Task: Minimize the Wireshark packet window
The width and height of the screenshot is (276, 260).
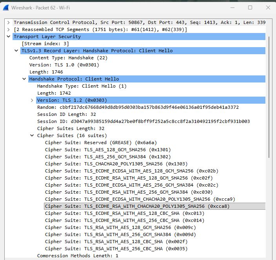Action: point(232,7)
